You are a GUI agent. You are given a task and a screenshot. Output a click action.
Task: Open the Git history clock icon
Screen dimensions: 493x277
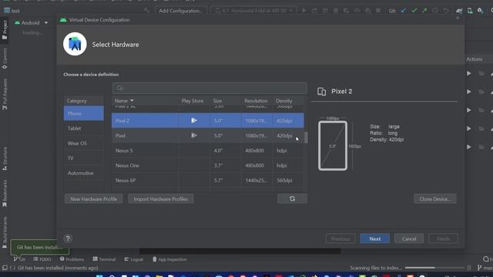[x=435, y=11]
